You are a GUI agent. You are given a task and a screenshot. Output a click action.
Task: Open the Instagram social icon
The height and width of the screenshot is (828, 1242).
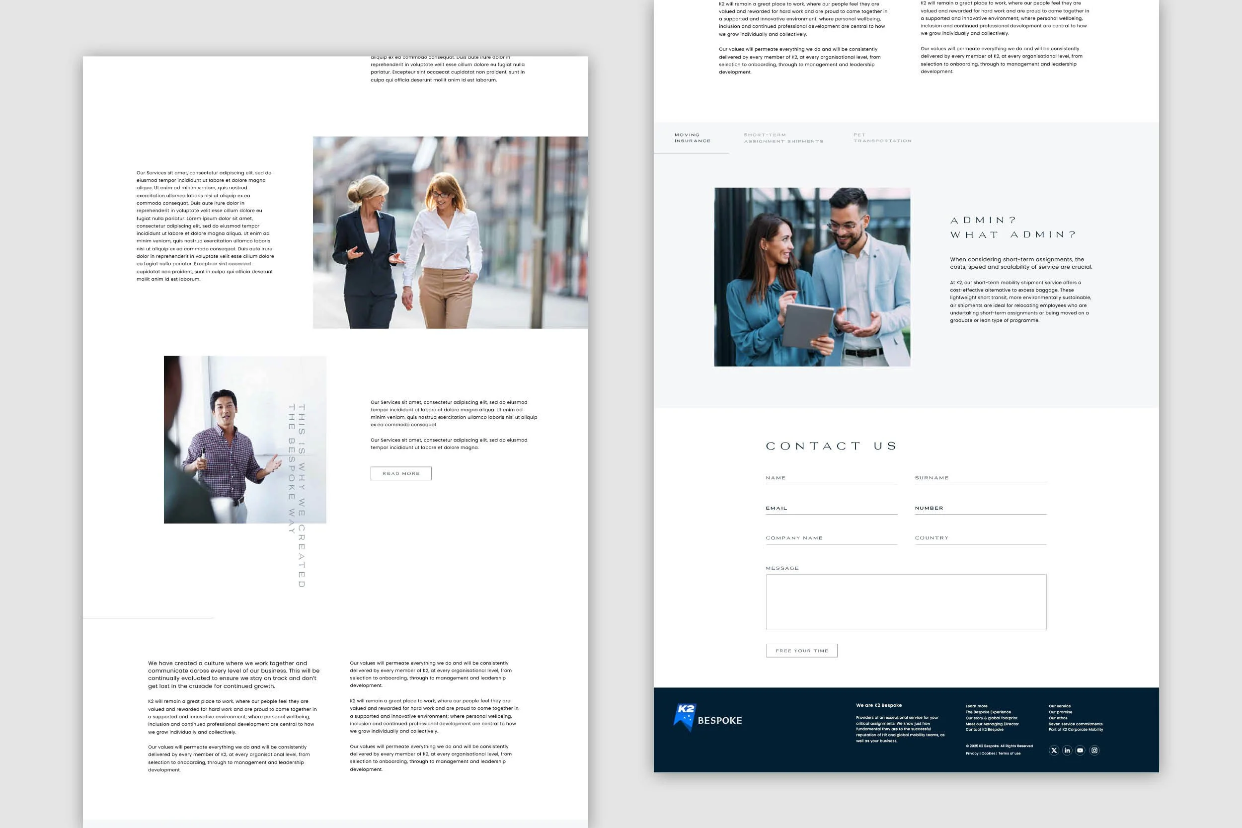pyautogui.click(x=1094, y=751)
